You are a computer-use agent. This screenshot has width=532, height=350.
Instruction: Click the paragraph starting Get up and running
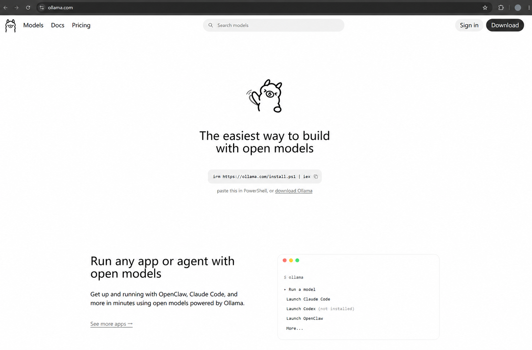coord(167,299)
